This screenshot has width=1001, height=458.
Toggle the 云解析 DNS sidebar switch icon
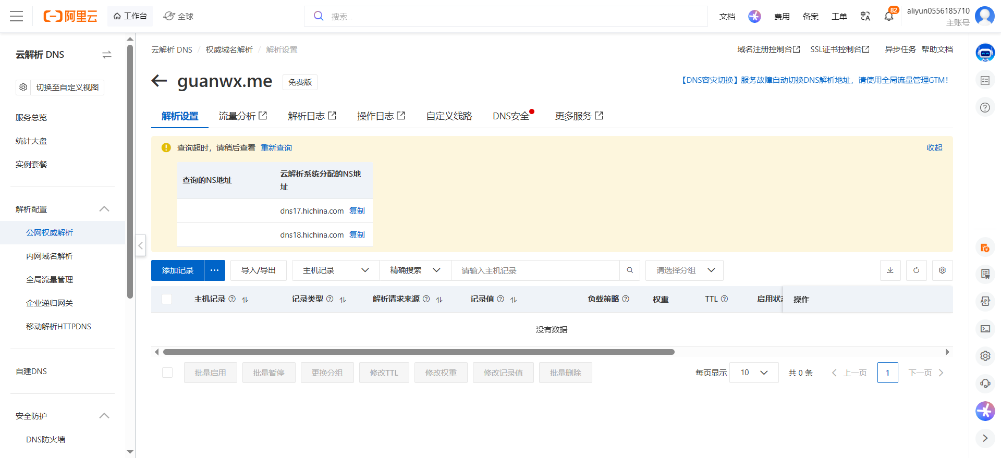point(107,55)
